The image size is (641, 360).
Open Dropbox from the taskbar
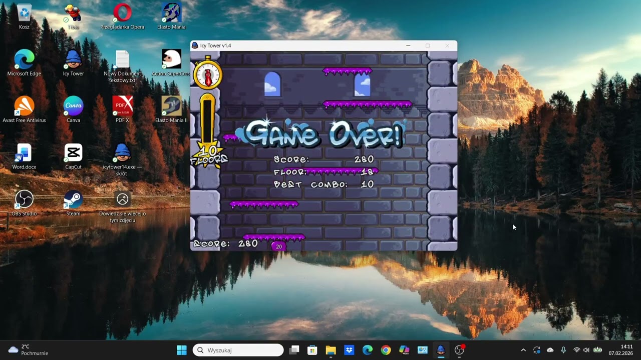349,350
